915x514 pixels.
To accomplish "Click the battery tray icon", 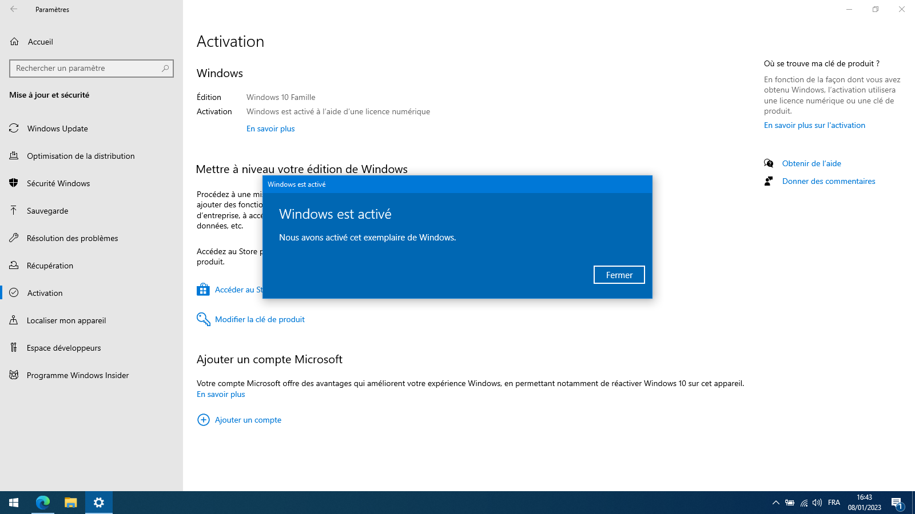I will pos(790,503).
